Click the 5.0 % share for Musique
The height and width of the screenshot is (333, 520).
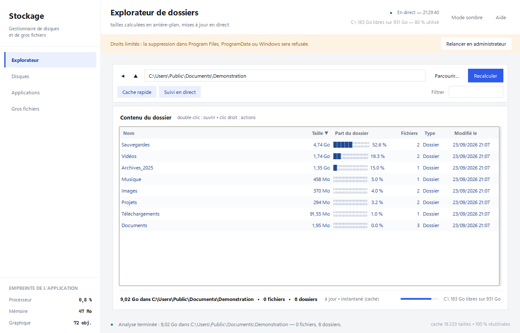coord(377,179)
